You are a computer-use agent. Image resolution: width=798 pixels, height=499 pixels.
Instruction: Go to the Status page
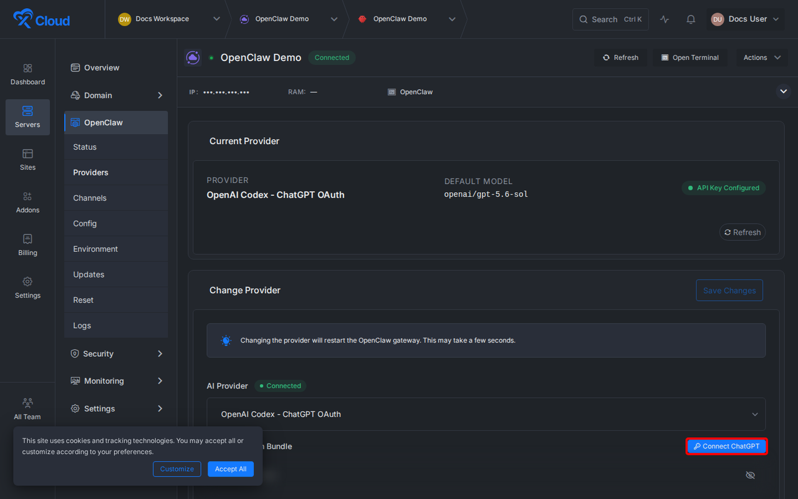pyautogui.click(x=116, y=147)
